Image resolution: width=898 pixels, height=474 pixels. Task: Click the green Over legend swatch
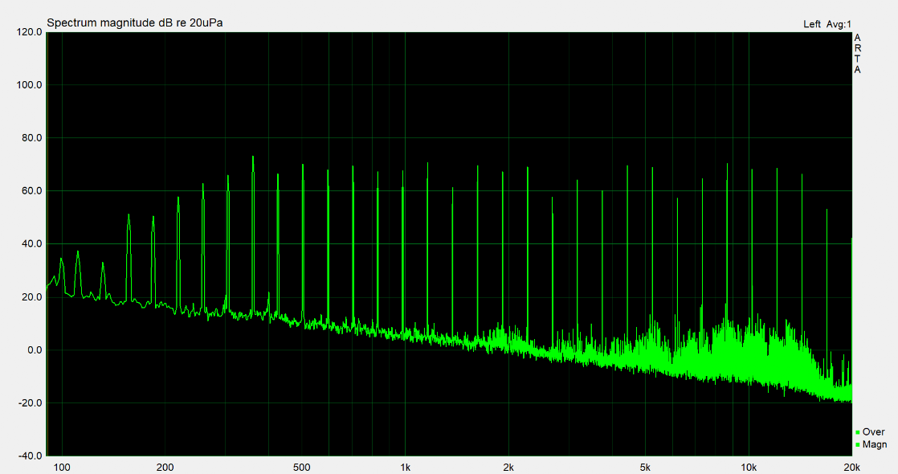tap(857, 433)
